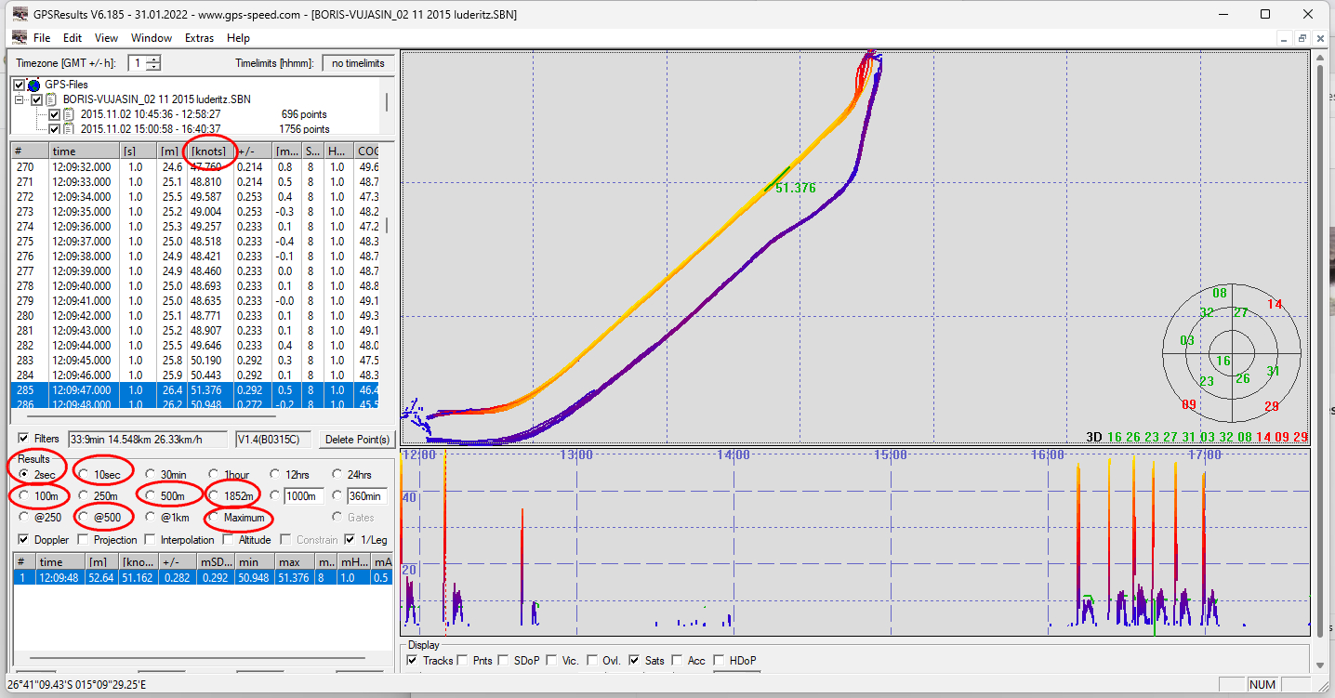Image resolution: width=1335 pixels, height=698 pixels.
Task: Collapse the BORIS-VUJASIN file tree node
Action: [20, 99]
